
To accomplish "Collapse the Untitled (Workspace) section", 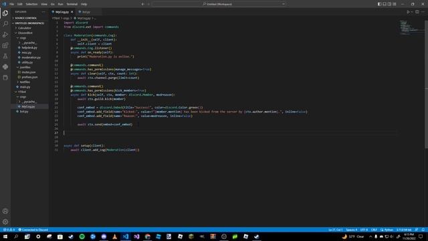I will tap(29, 23).
